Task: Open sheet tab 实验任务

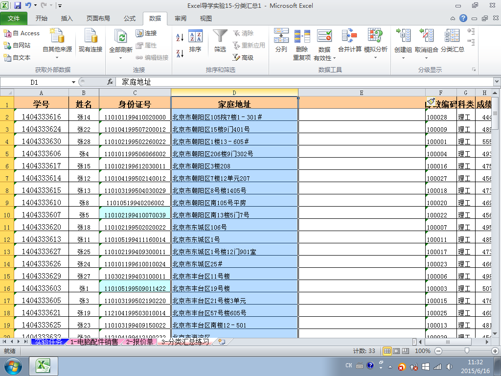Action: (x=48, y=342)
